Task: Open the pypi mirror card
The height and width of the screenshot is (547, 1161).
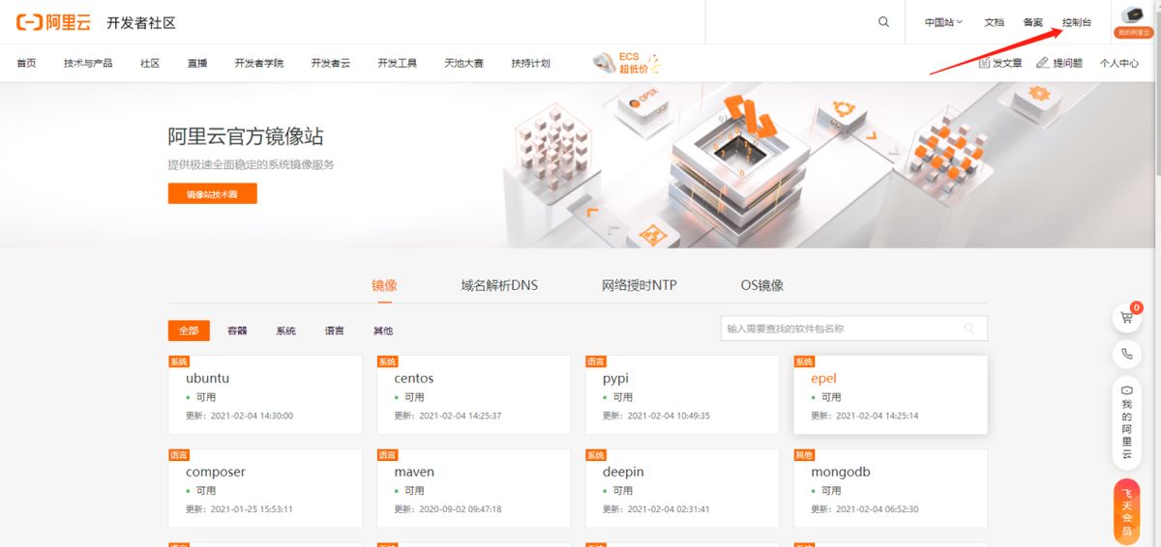Action: (681, 395)
